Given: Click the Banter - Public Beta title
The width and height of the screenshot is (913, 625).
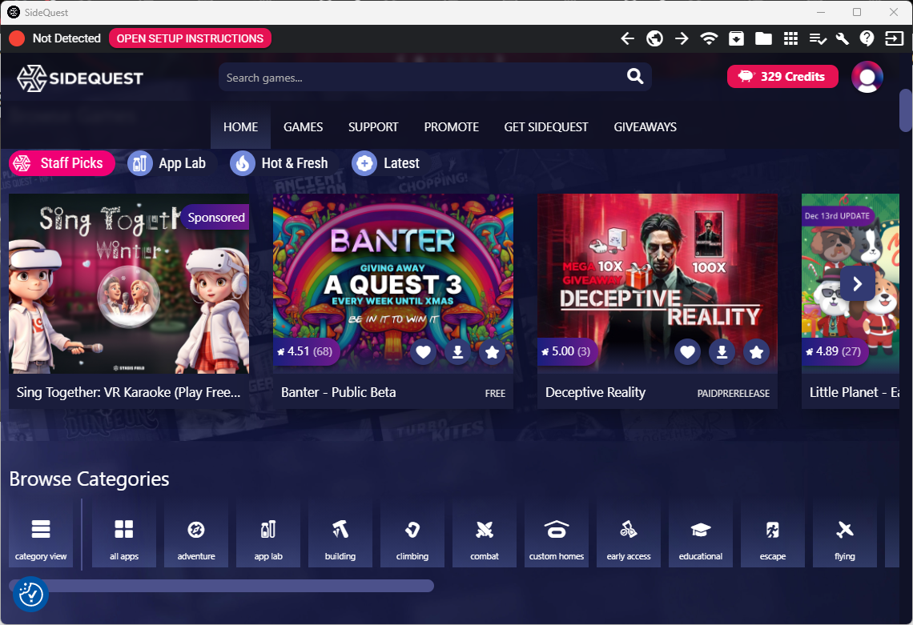Looking at the screenshot, I should pos(338,393).
